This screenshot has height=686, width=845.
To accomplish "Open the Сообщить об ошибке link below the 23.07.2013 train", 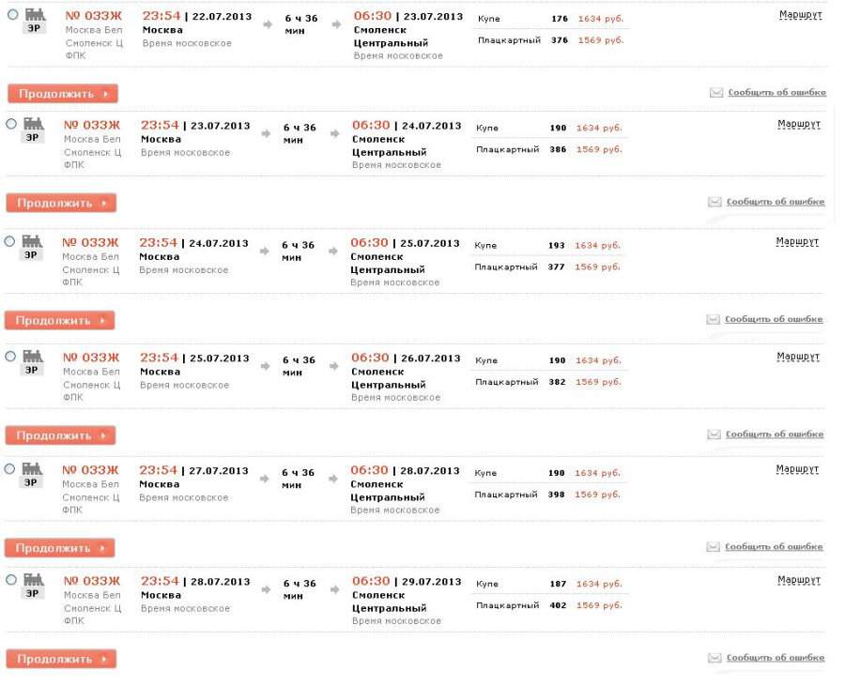I will 776,202.
